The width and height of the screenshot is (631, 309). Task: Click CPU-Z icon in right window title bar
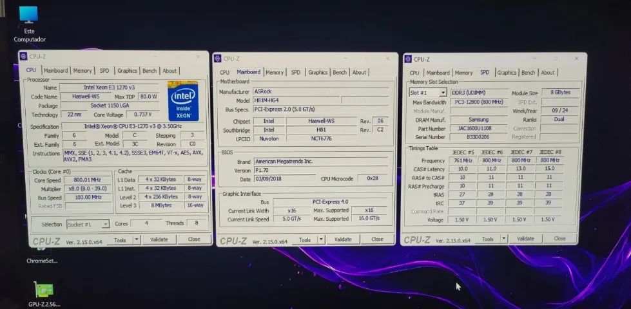[x=407, y=59]
